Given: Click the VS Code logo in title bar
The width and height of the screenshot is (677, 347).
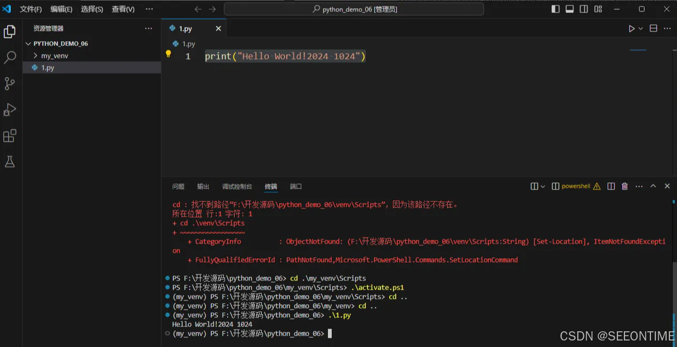Looking at the screenshot, I should tap(7, 9).
